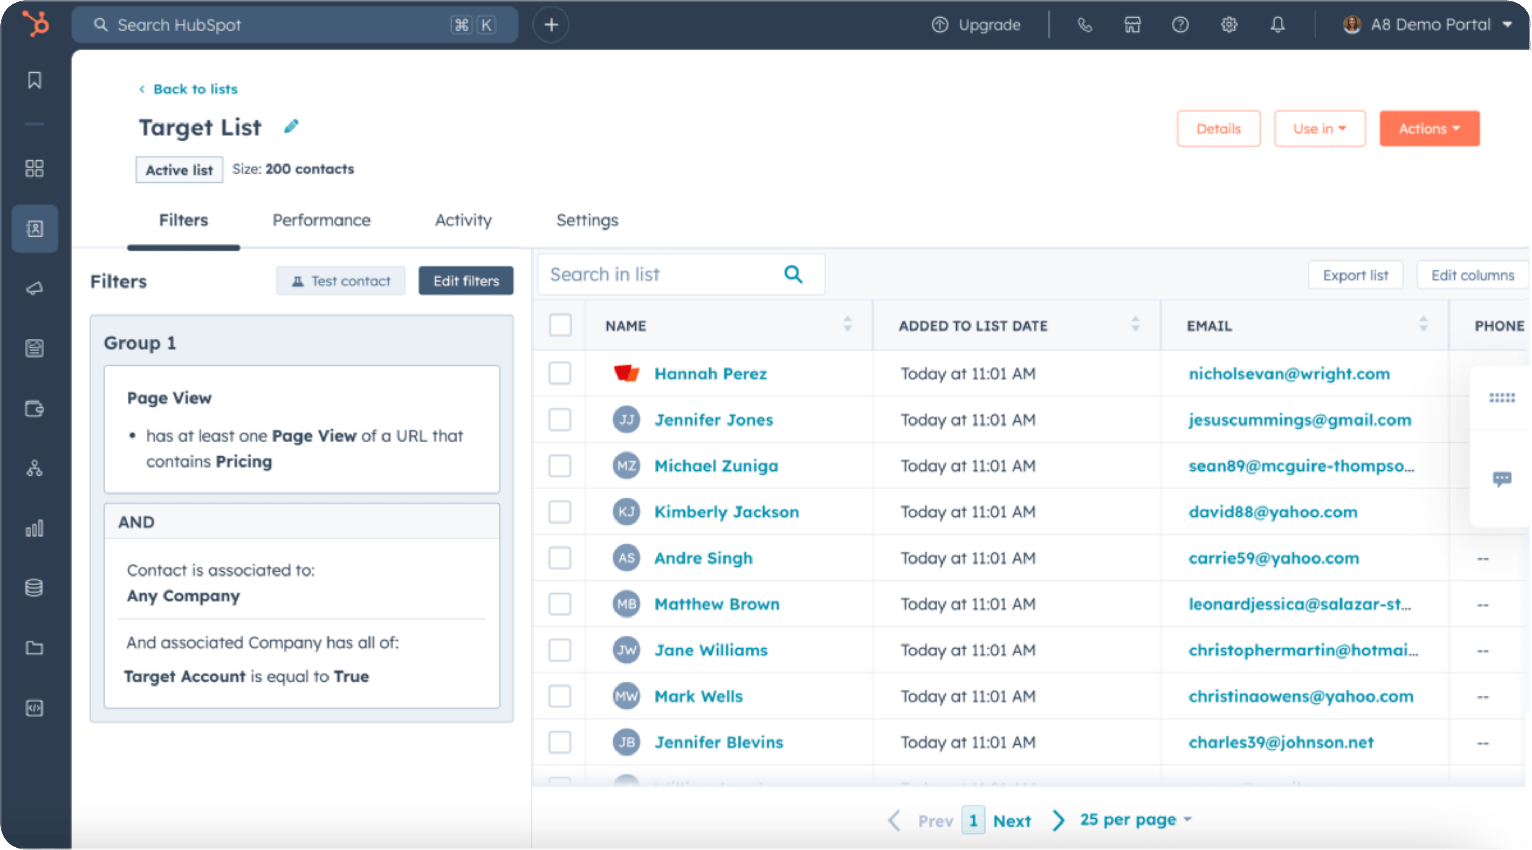Open the marketing megaphone icon in the sidebar

pyautogui.click(x=34, y=289)
